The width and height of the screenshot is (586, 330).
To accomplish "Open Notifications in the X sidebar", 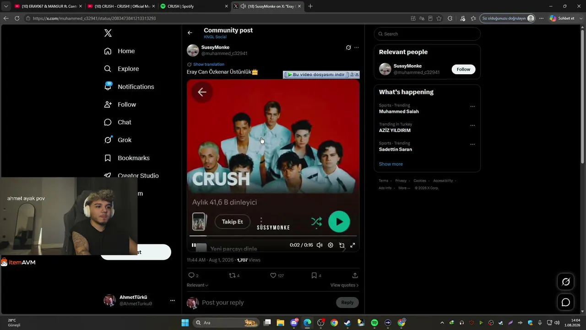I will [x=129, y=87].
